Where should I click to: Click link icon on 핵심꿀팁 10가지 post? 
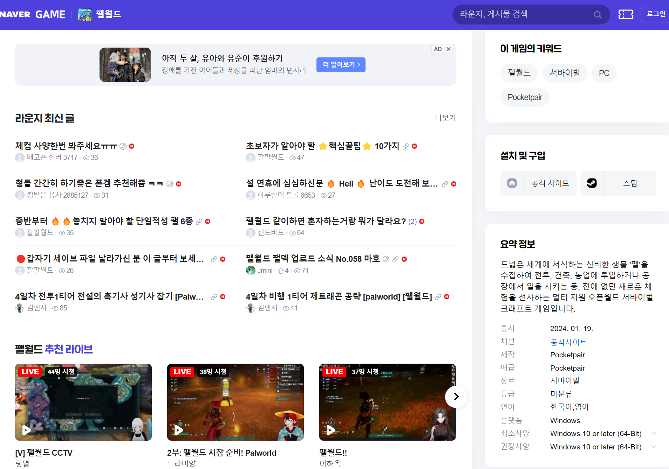point(405,146)
